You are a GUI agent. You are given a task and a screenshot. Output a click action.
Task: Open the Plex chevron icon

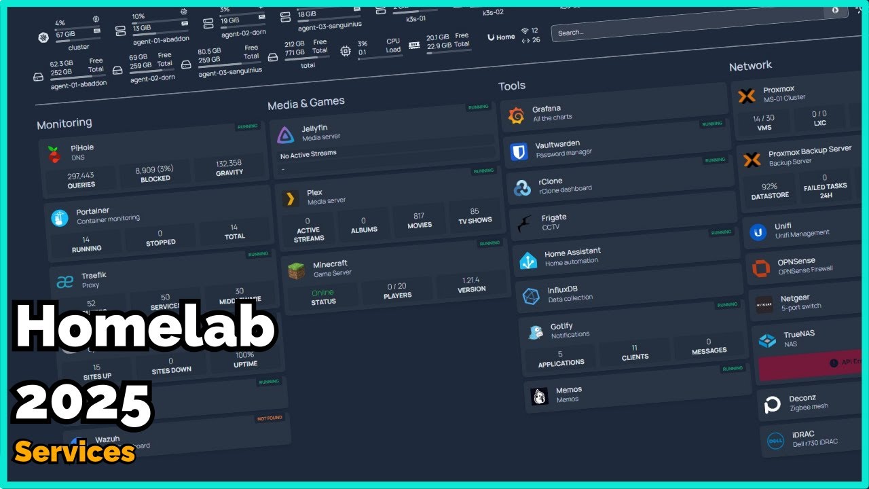coord(291,198)
